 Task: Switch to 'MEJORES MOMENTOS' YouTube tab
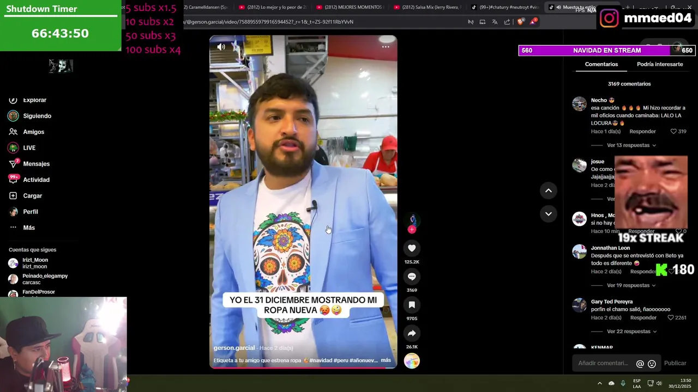point(350,7)
